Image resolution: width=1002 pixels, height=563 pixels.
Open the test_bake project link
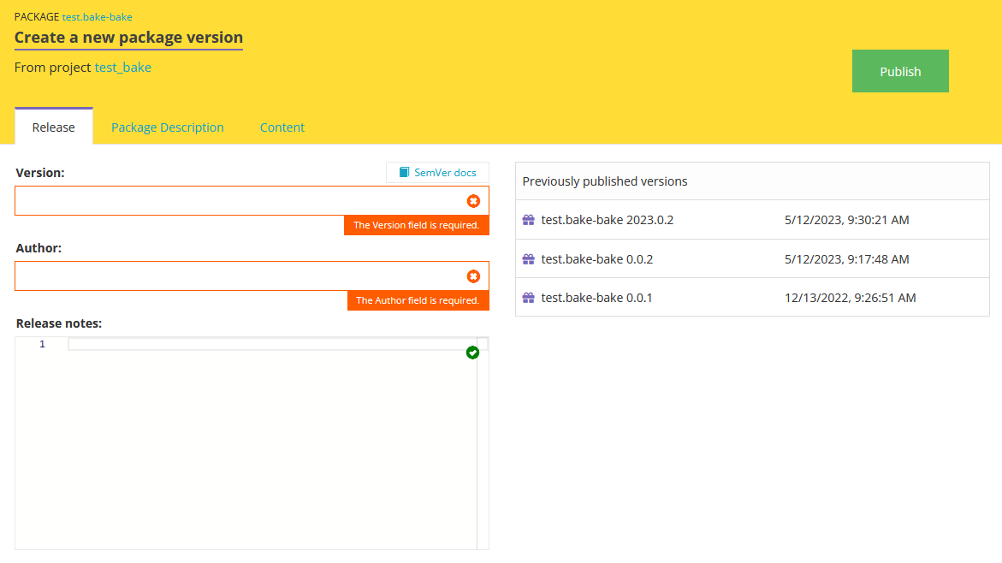(122, 68)
